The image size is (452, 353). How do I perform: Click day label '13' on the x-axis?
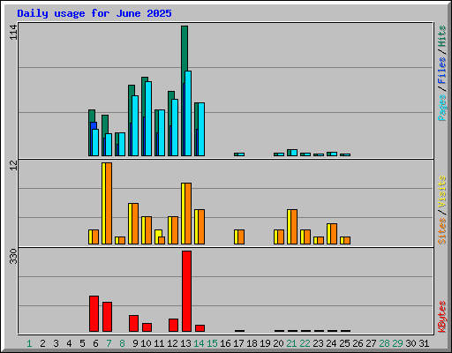(x=185, y=343)
